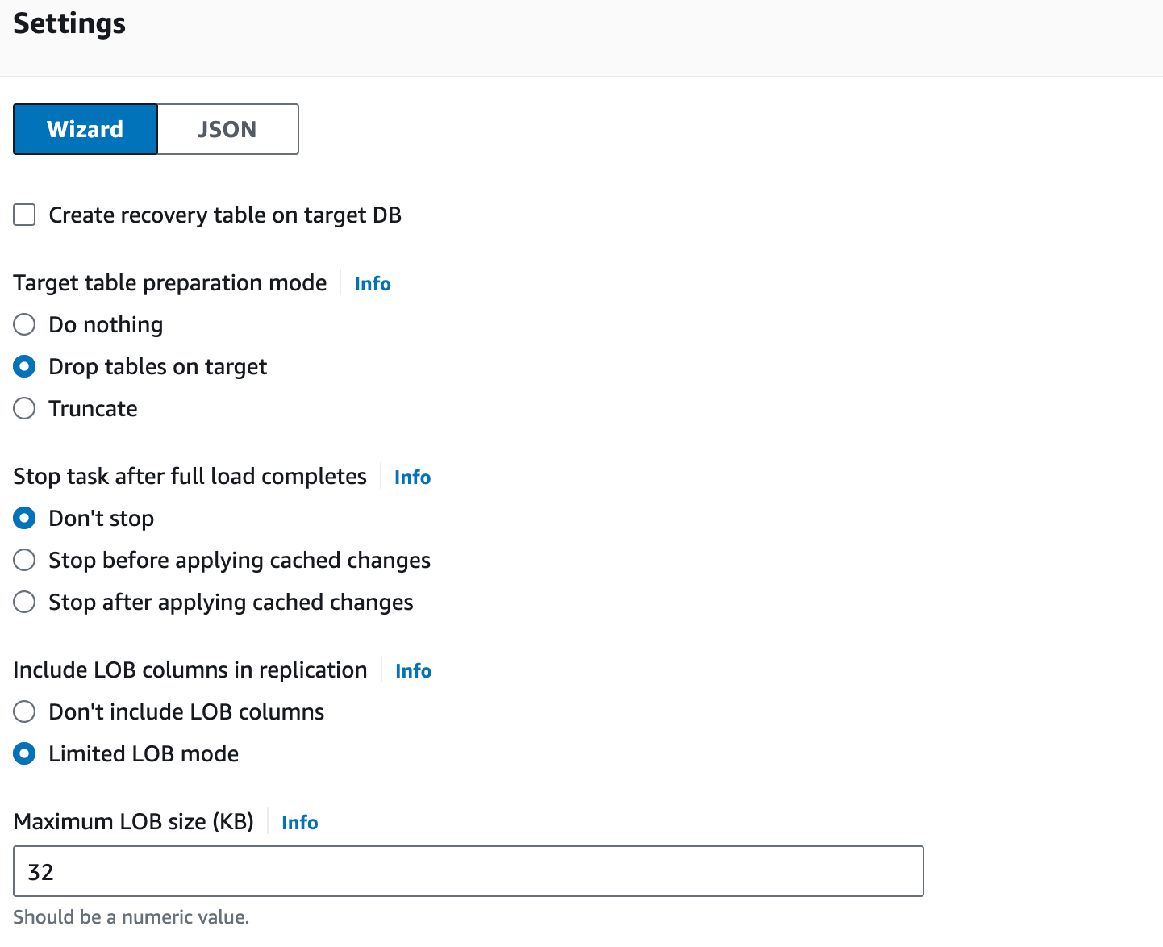1163x947 pixels.
Task: Click the Settings page heading
Action: pos(69,23)
